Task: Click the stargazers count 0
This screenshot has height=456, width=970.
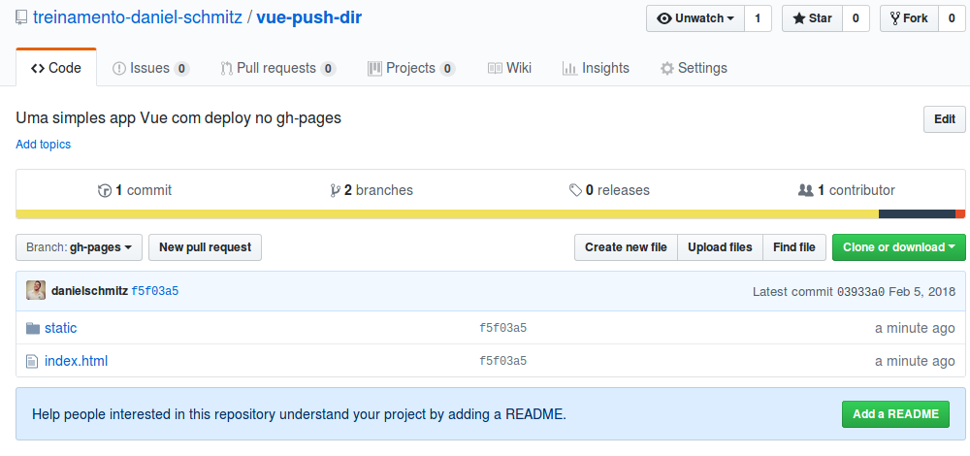Action: click(x=856, y=18)
